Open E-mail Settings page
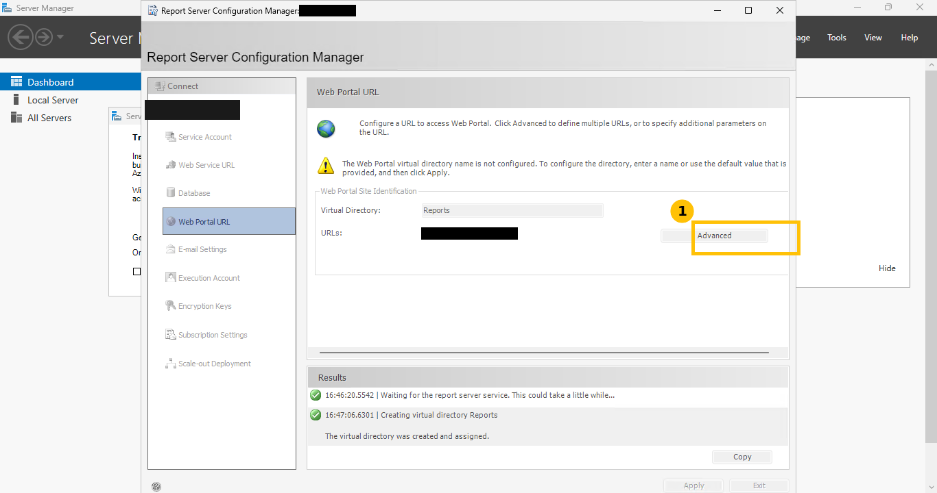 point(195,249)
